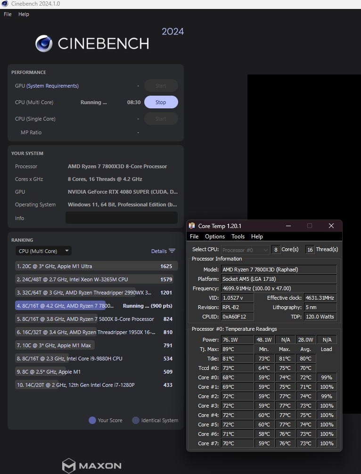Click Core #6 minimum 58°C value
This screenshot has width=361, height=474.
264,434
